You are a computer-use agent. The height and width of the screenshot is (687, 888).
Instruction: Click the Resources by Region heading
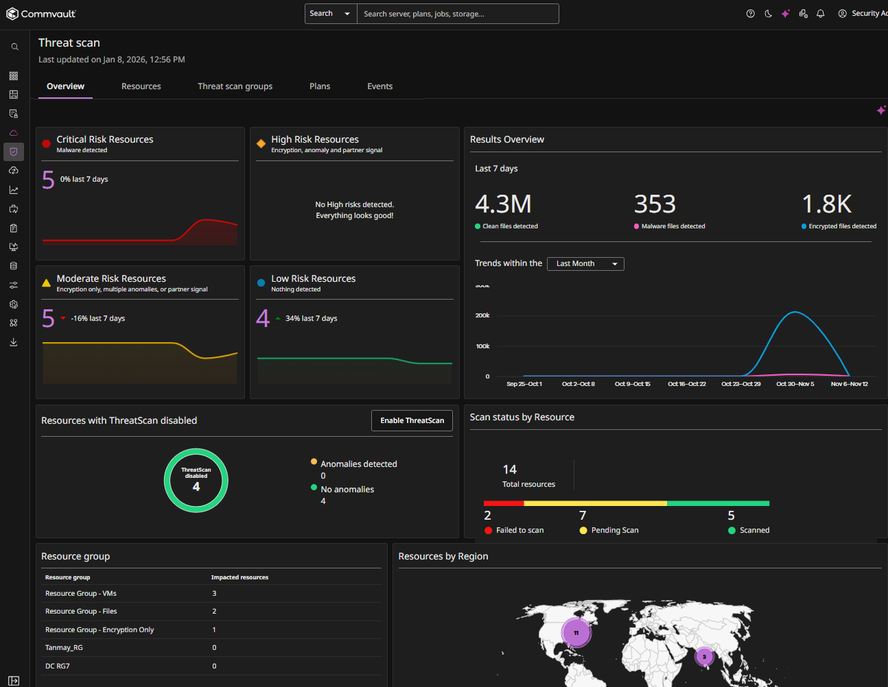coord(443,556)
